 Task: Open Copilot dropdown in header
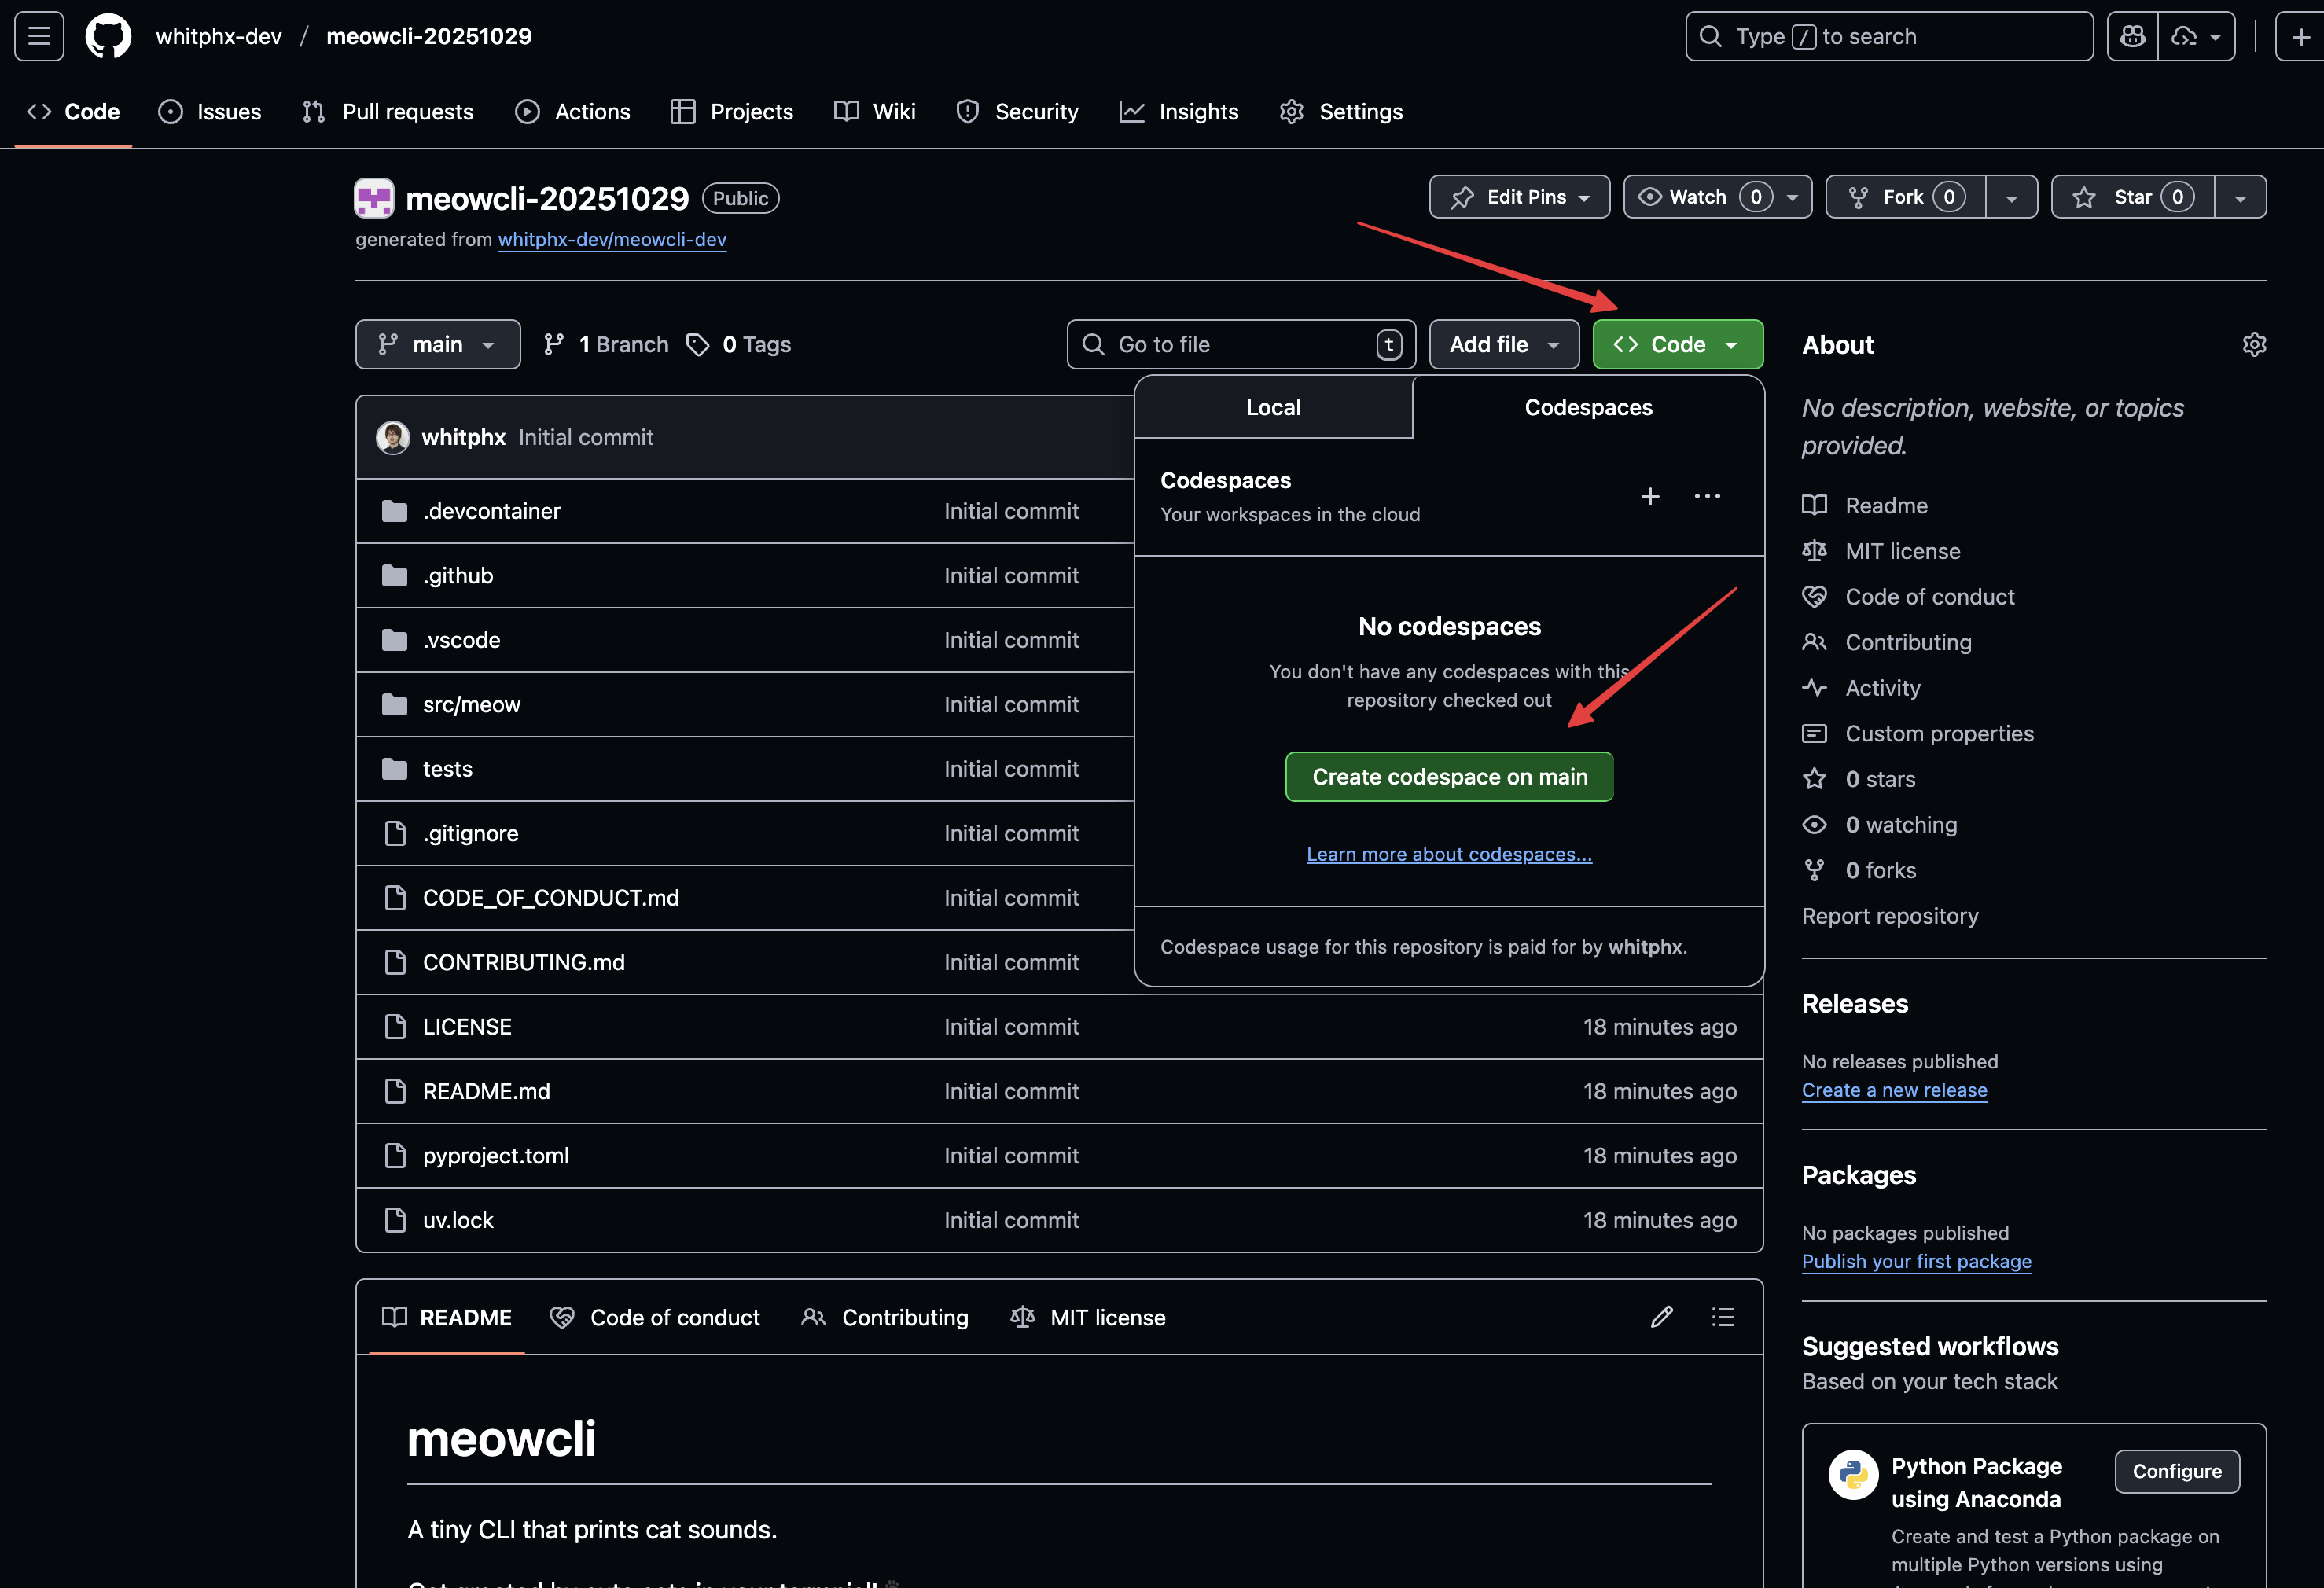coord(2196,36)
